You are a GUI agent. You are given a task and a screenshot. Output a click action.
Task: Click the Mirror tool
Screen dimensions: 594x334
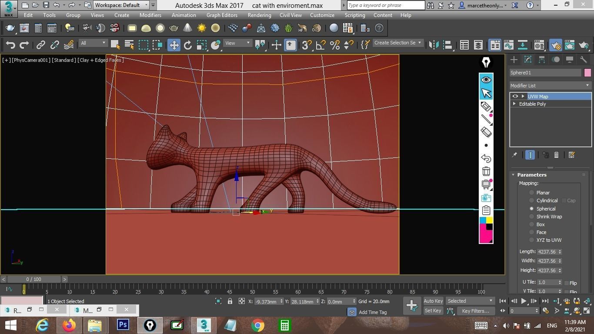434,45
